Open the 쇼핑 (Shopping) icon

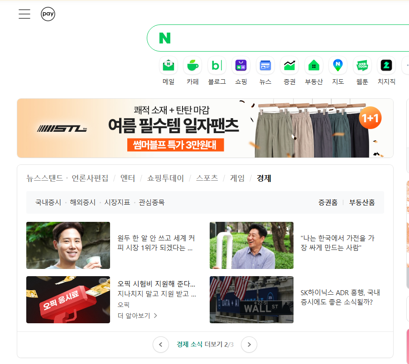pyautogui.click(x=241, y=65)
